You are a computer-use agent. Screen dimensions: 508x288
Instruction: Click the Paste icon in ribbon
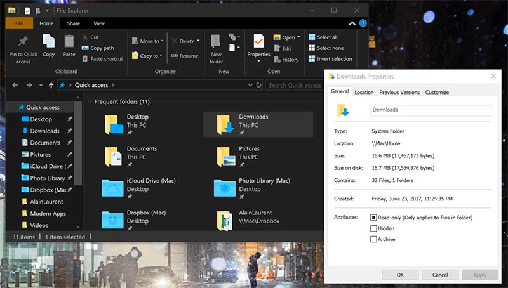point(69,42)
